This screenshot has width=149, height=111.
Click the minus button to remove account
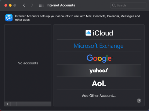[13, 104]
